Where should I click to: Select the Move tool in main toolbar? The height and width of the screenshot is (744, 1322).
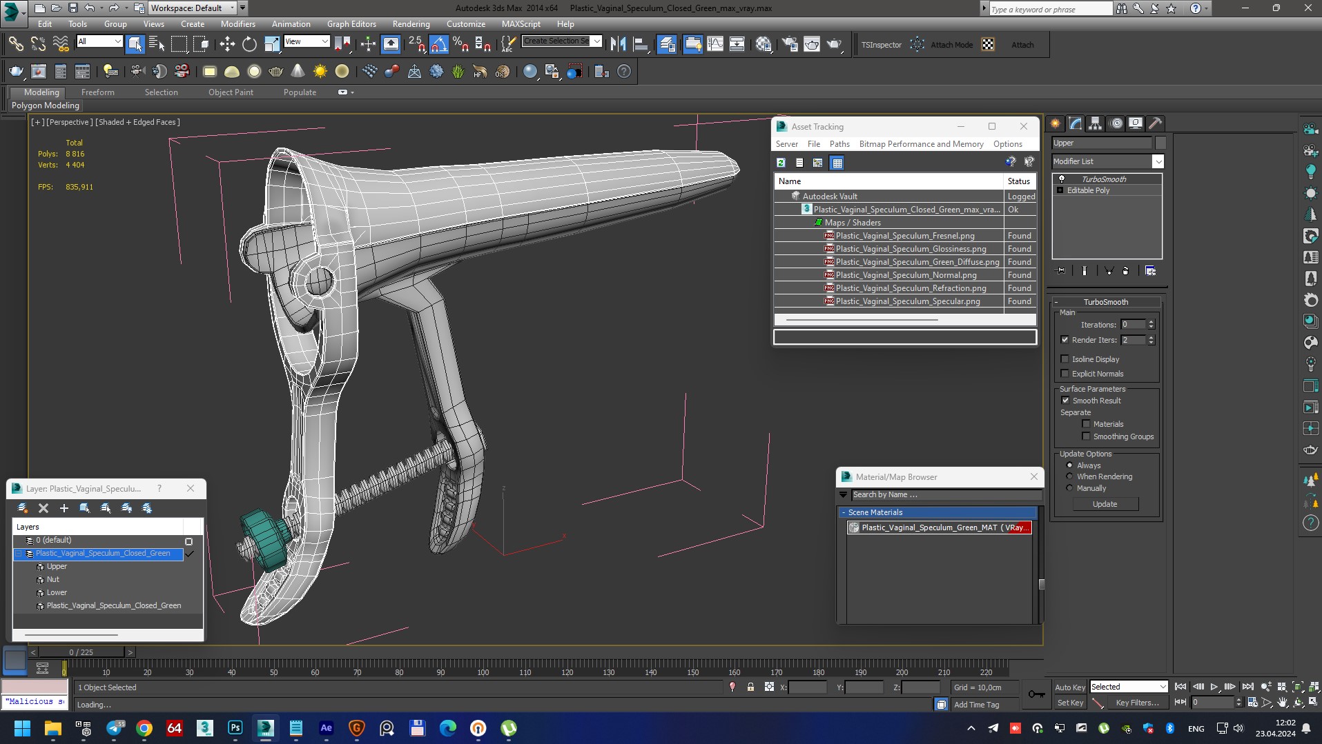[x=227, y=45]
